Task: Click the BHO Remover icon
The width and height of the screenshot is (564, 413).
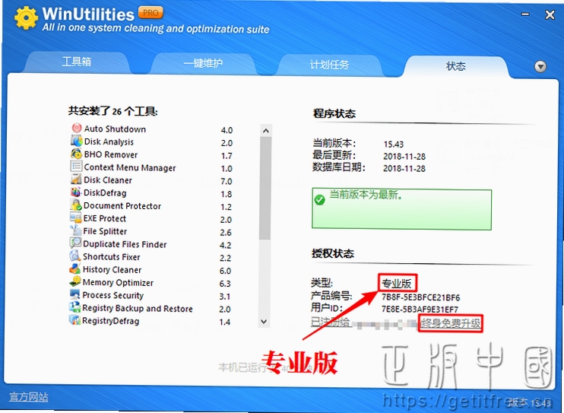Action: pyautogui.click(x=76, y=154)
